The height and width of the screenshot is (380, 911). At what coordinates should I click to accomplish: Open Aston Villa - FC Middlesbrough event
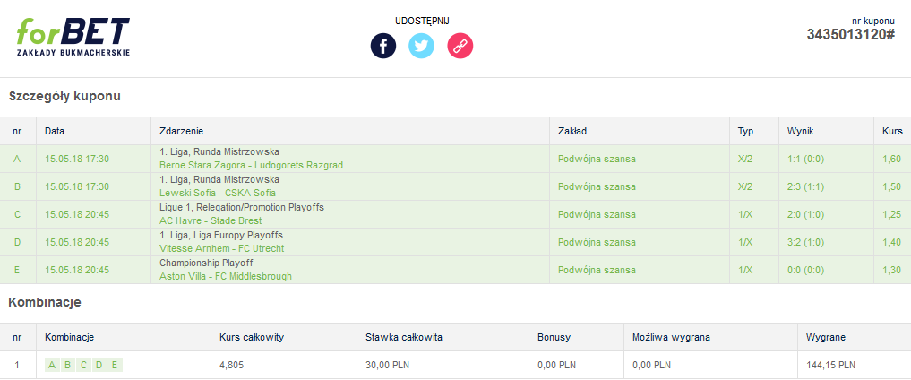coord(226,277)
